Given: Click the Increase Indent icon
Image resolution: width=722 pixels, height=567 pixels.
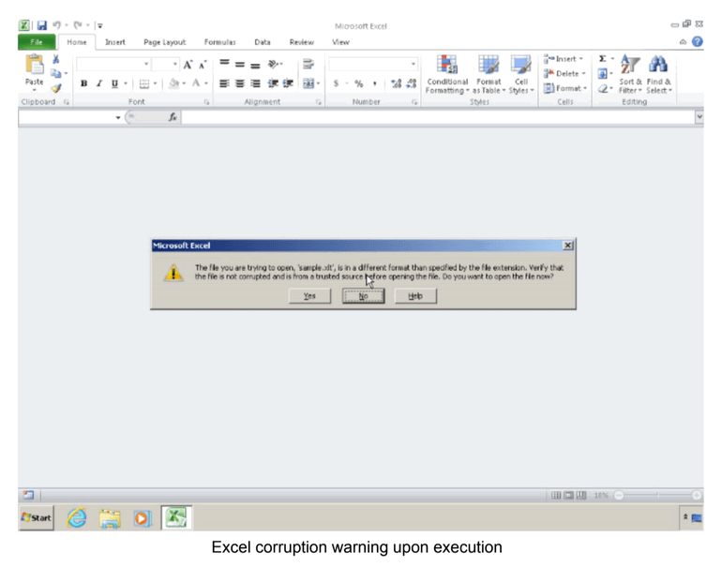Looking at the screenshot, I should 288,83.
